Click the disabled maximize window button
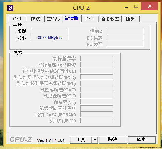 pyautogui.click(x=136, y=6)
